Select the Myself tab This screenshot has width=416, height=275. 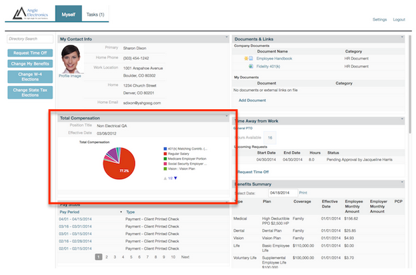[69, 13]
